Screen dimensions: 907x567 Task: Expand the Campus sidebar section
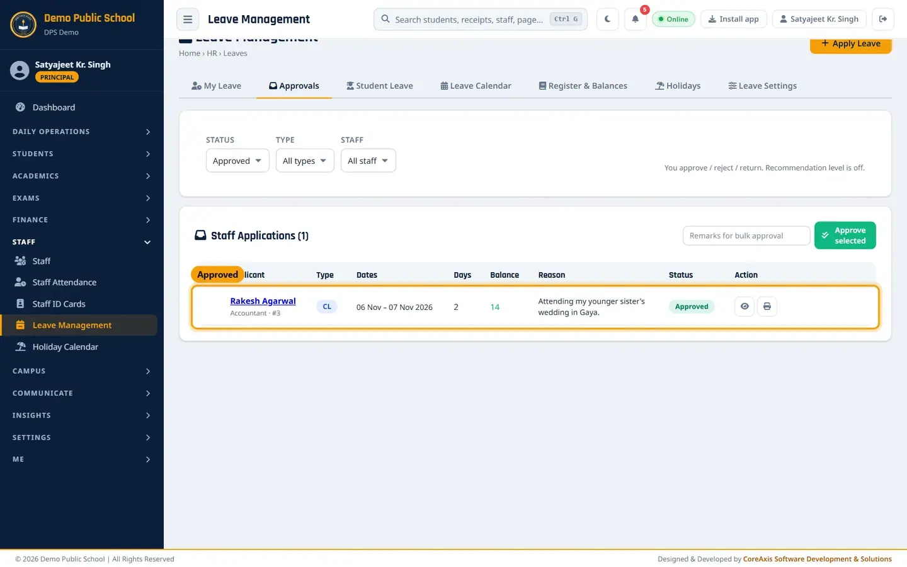point(82,371)
